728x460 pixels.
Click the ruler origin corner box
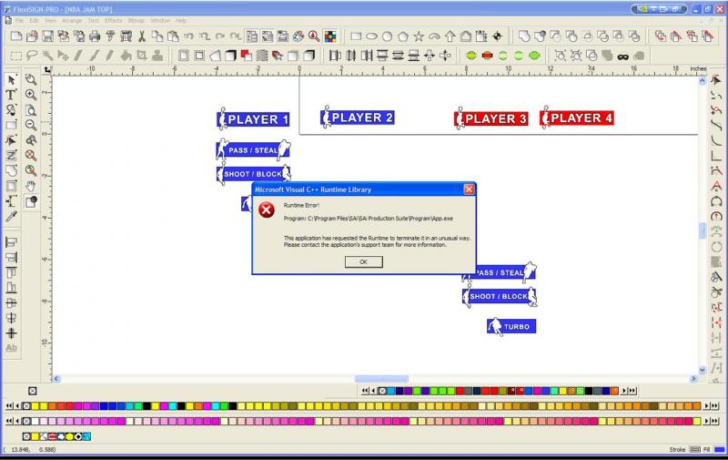click(47, 70)
